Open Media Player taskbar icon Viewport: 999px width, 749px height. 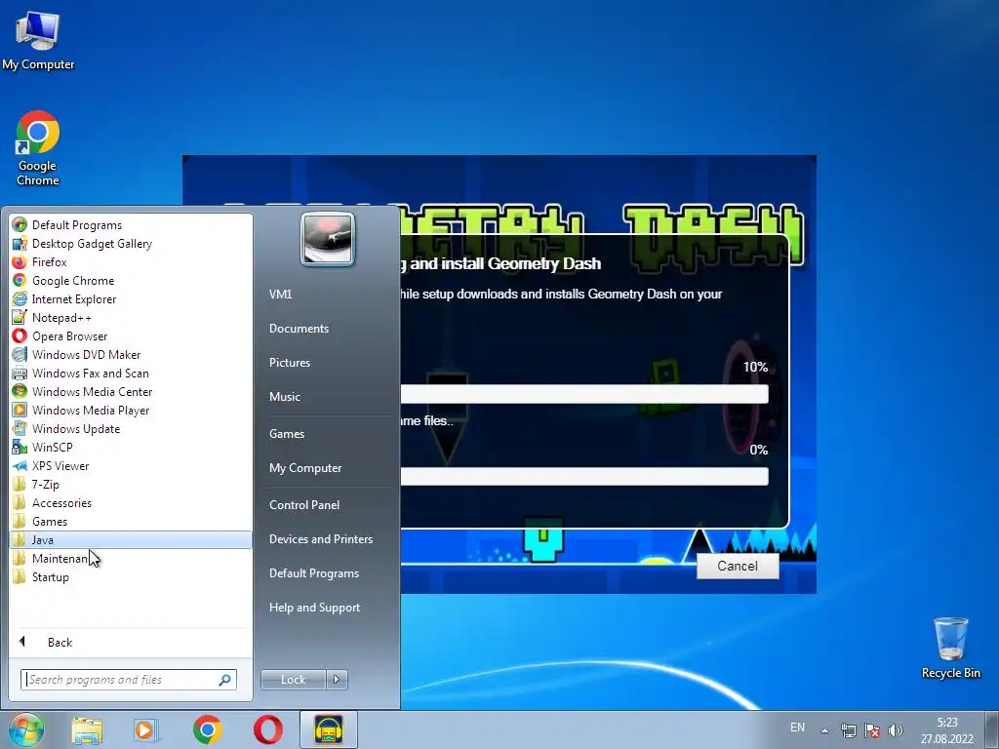146,730
